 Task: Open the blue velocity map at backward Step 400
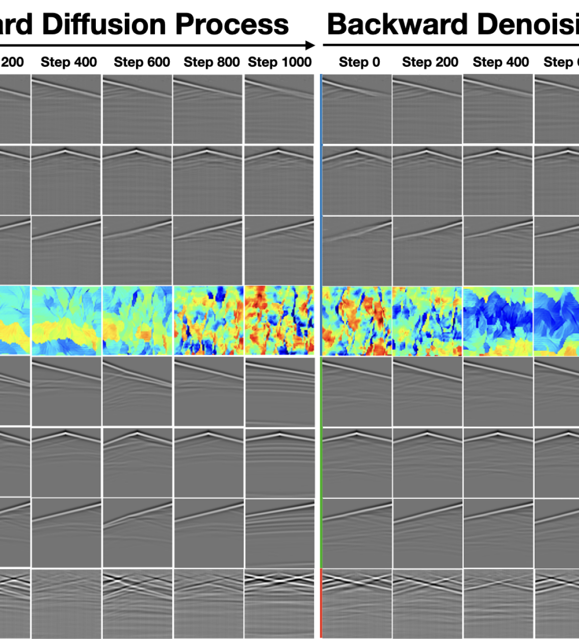(x=498, y=321)
